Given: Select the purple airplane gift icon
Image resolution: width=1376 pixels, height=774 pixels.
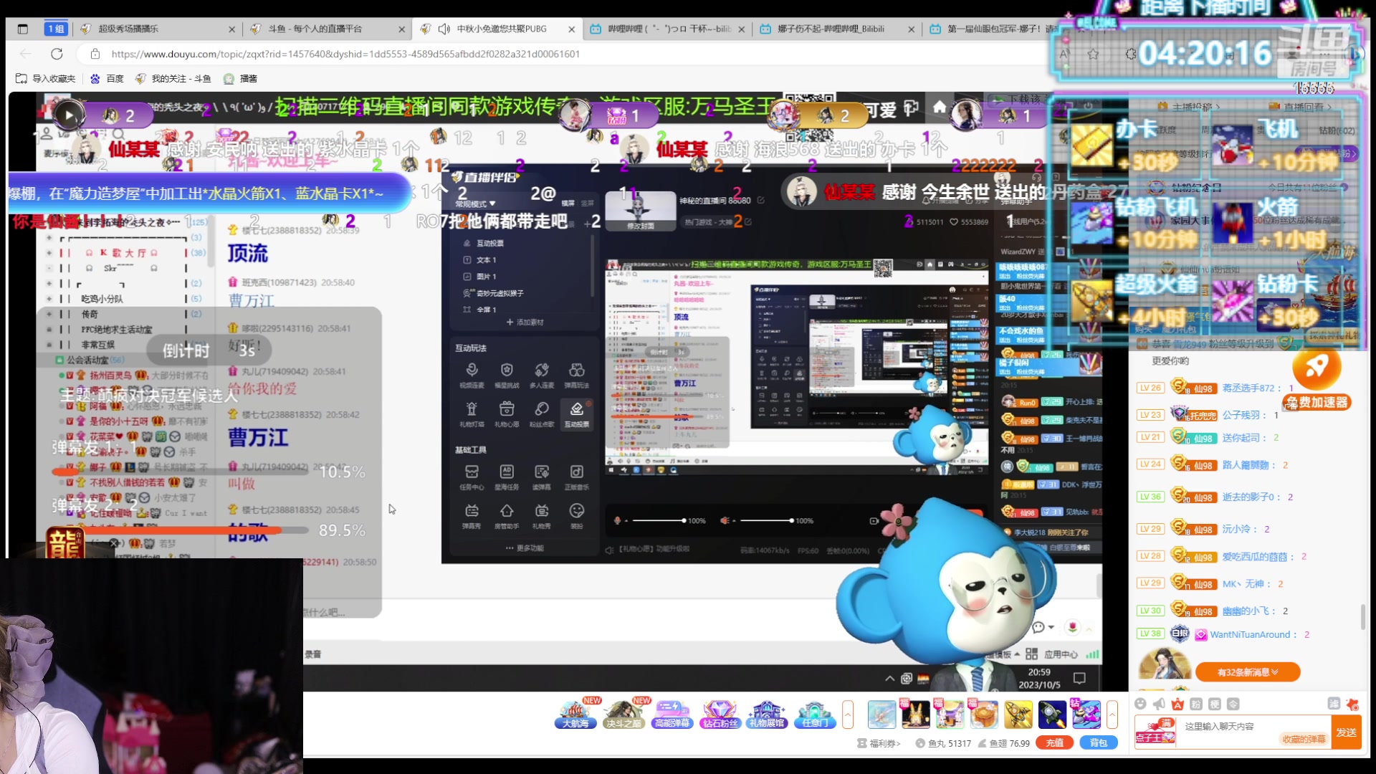Looking at the screenshot, I should click(x=1086, y=715).
